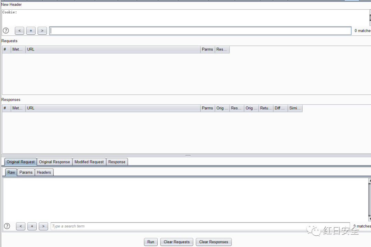
Task: Sort Responses table by Met... column
Action: point(18,108)
